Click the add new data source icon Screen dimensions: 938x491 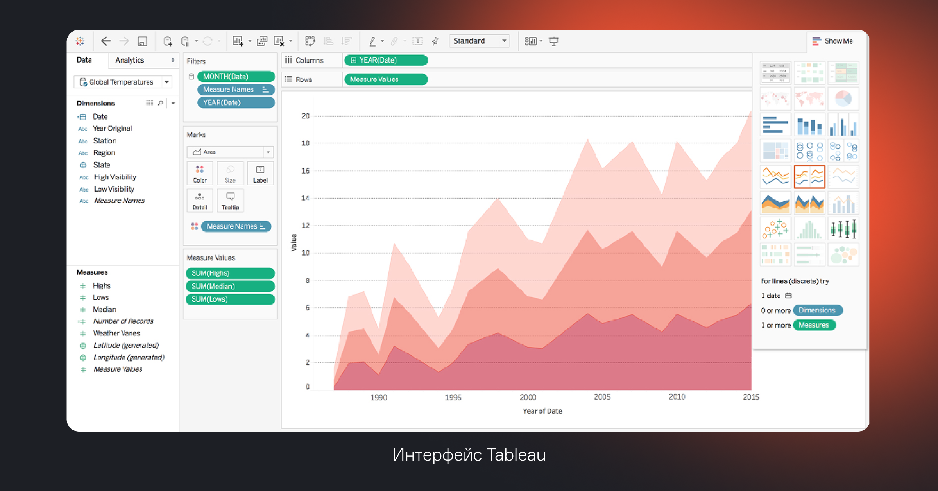[168, 41]
